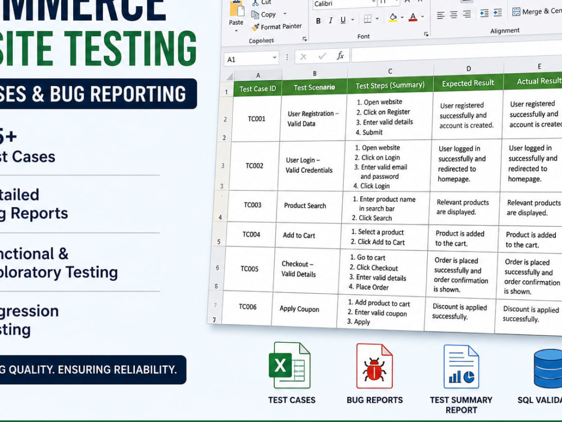The image size is (562, 422).
Task: Toggle Italic formatting
Action: 330,21
